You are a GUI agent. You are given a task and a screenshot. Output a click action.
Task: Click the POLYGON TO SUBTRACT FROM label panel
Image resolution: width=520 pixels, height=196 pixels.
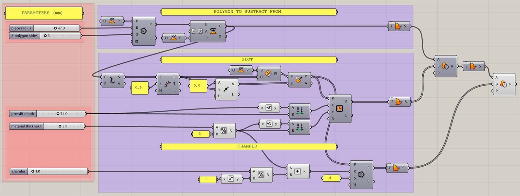[x=248, y=12]
